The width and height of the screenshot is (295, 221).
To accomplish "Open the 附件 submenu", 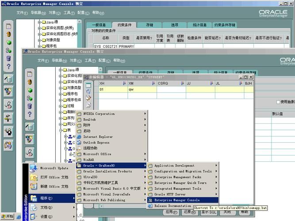I will (x=112, y=125).
